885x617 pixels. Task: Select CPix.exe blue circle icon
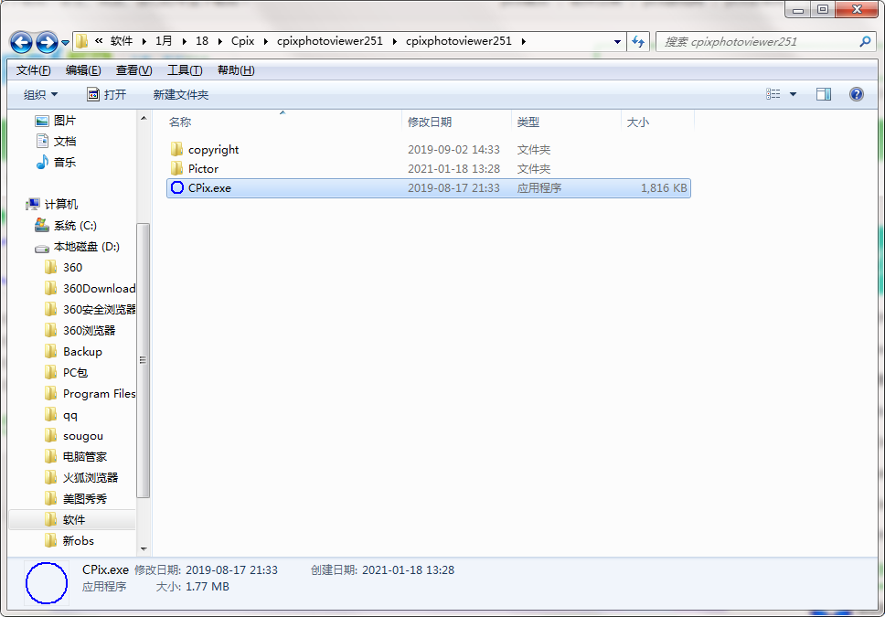coord(177,187)
